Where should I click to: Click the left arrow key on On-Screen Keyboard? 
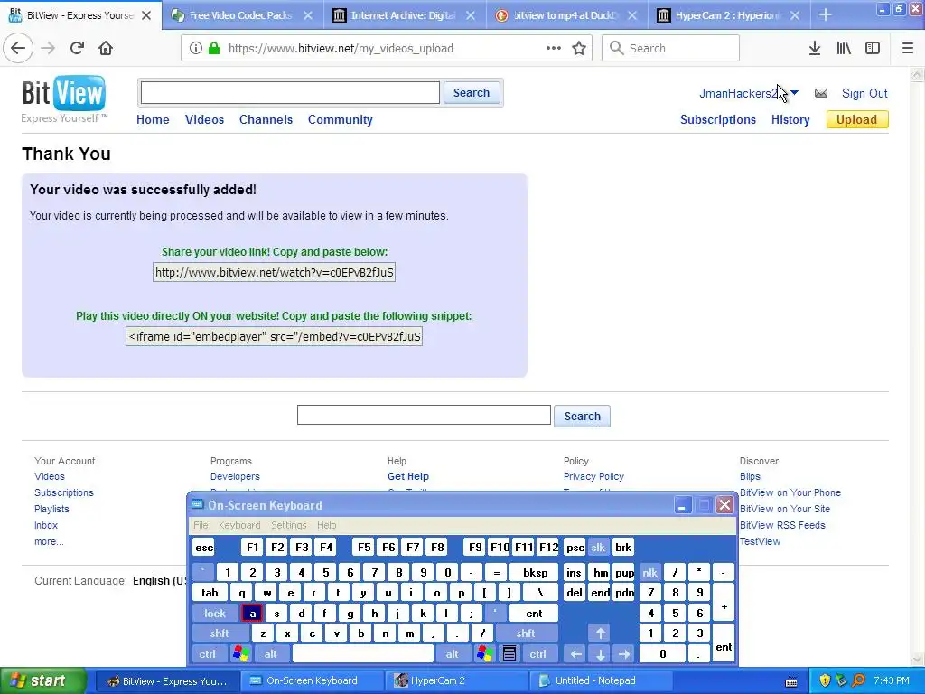click(575, 654)
